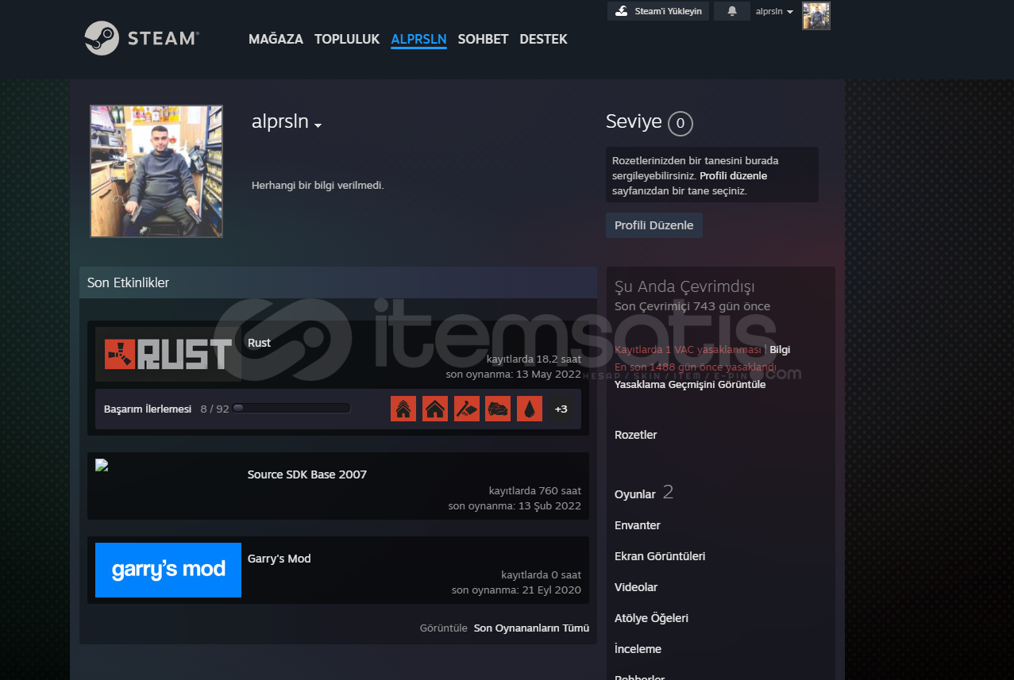Open the ALPRSLN menu tab
1014x680 pixels.
[418, 39]
